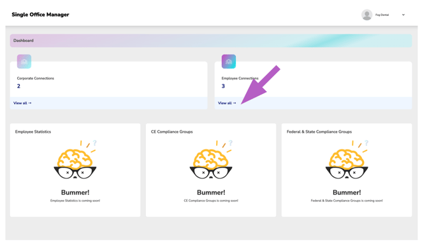Click the purple annotation arrow
The image size is (427, 249).
coord(260,84)
